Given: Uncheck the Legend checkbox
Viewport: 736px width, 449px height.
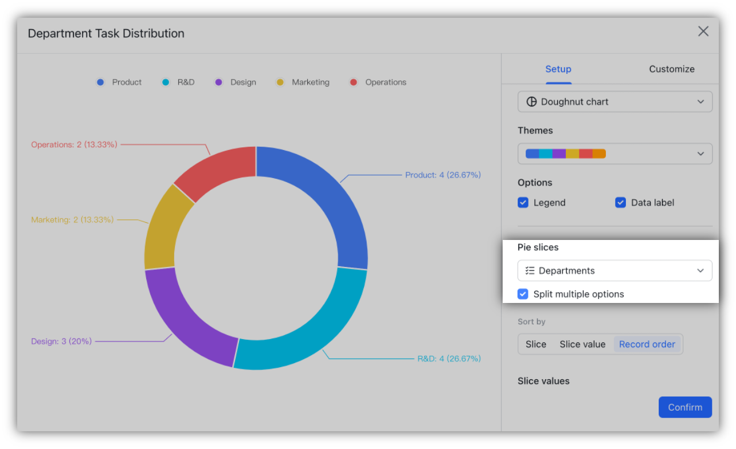Looking at the screenshot, I should 523,203.
